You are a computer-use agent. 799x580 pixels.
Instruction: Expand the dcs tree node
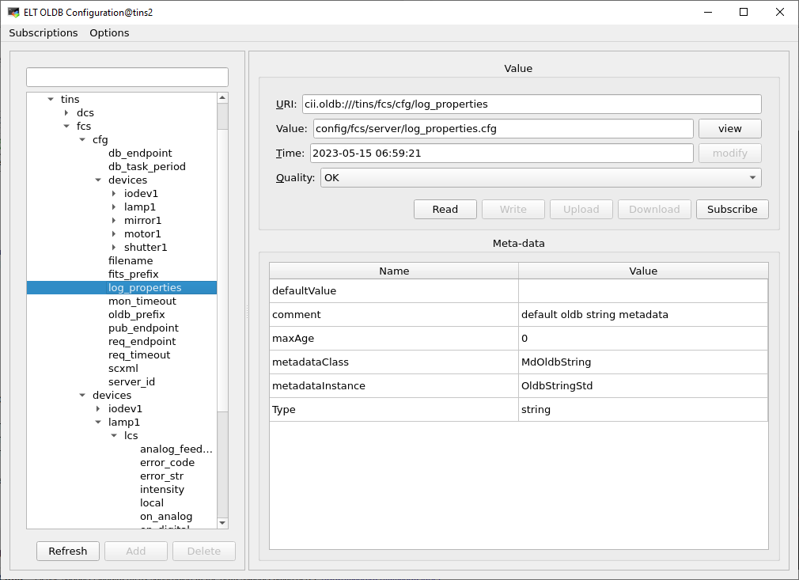point(66,112)
